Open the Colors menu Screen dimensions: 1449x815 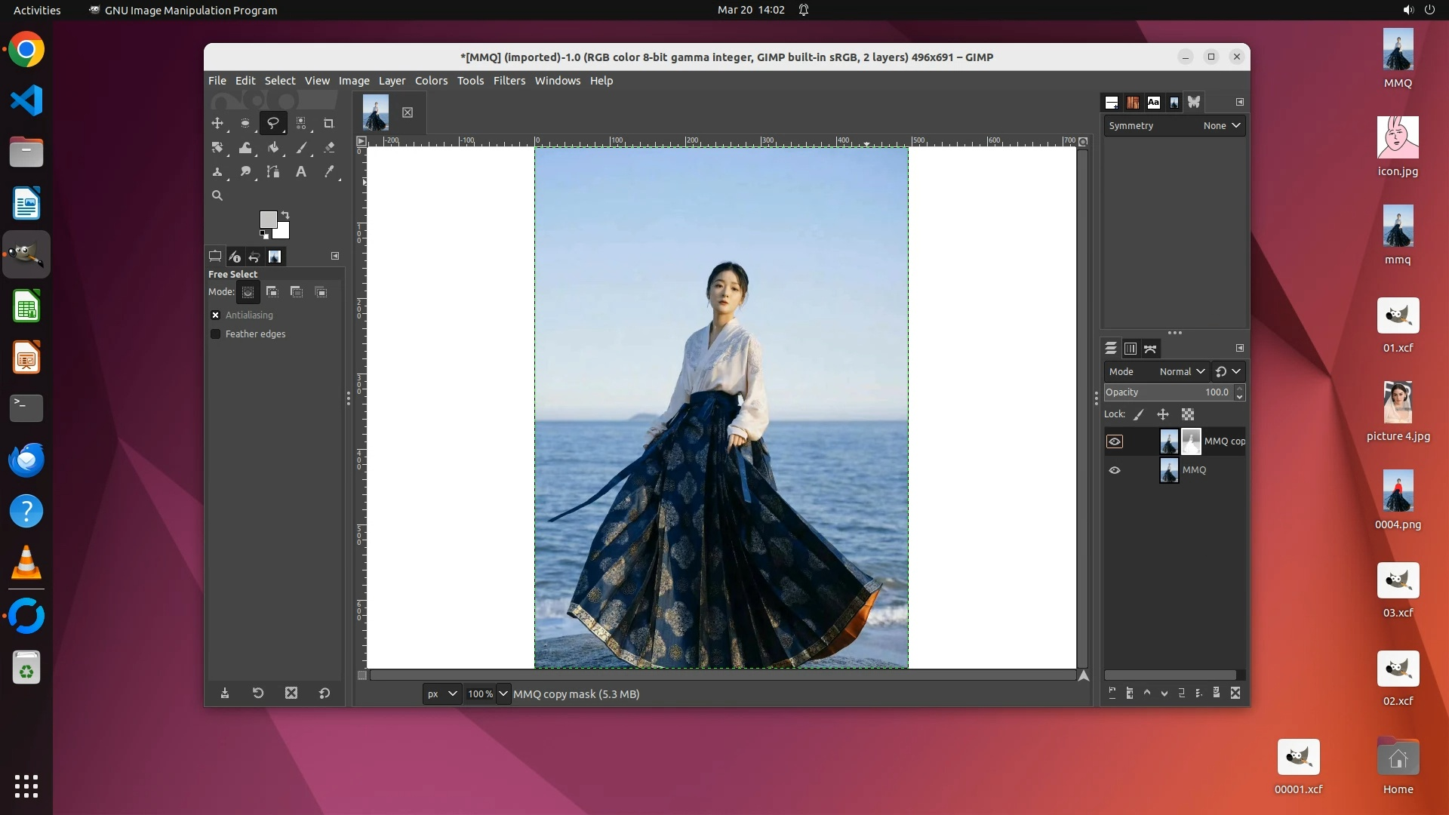pos(431,81)
